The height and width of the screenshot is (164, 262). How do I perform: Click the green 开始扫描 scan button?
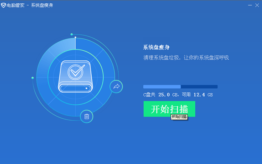click(x=169, y=109)
